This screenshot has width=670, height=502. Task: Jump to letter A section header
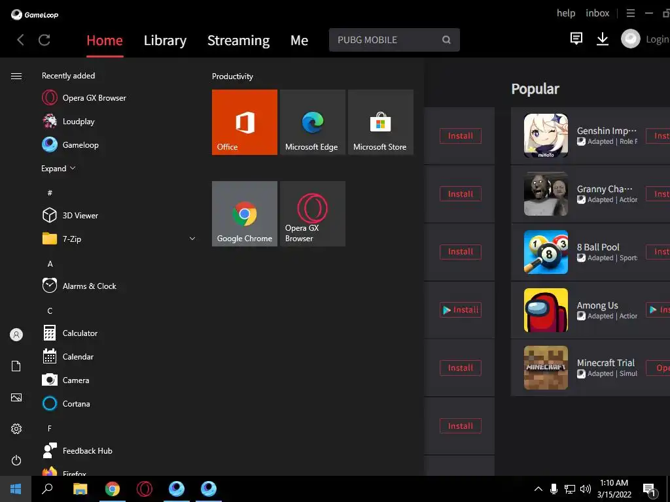click(50, 264)
